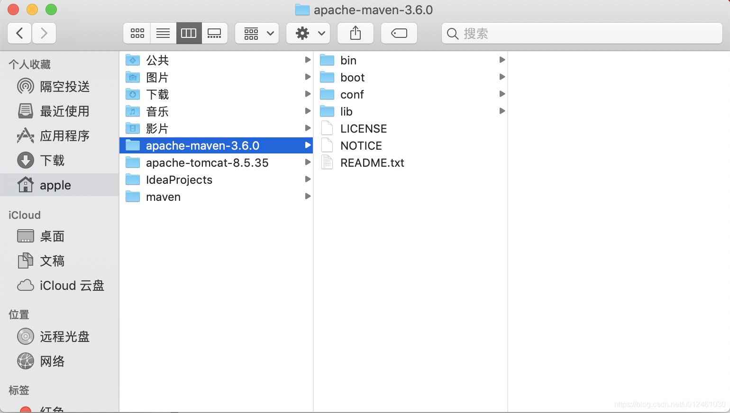Open iCloud 云盘 in the sidebar
Viewport: 730px width, 413px height.
click(59, 286)
